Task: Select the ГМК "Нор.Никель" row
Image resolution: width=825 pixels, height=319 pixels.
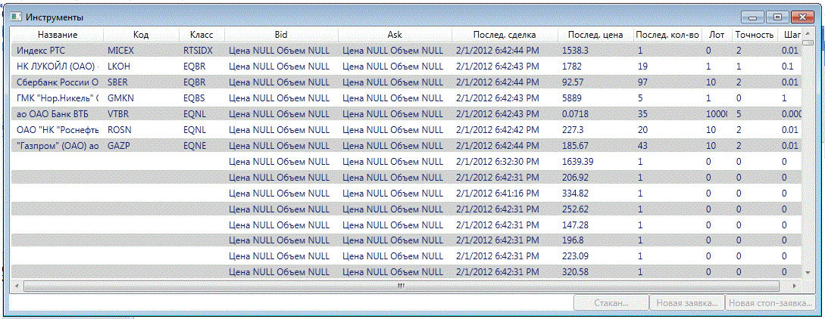Action: click(406, 98)
